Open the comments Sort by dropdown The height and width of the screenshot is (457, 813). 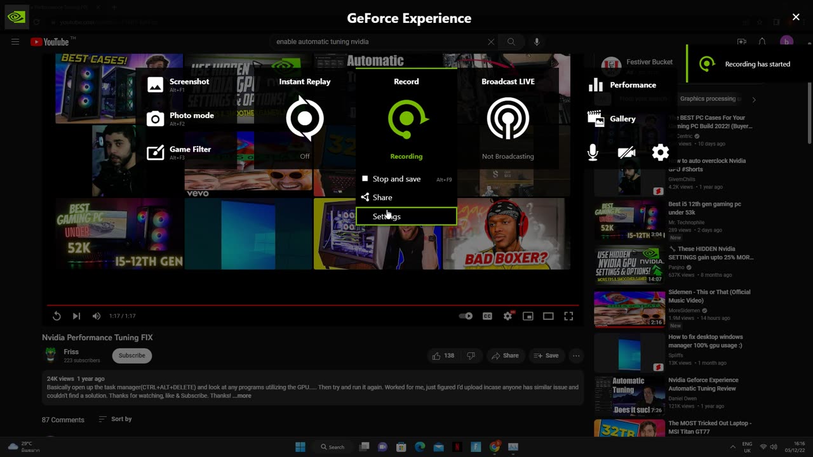pyautogui.click(x=115, y=419)
